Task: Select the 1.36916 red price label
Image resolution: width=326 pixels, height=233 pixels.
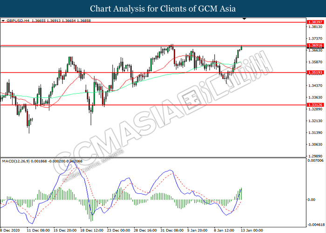Action: pyautogui.click(x=315, y=45)
